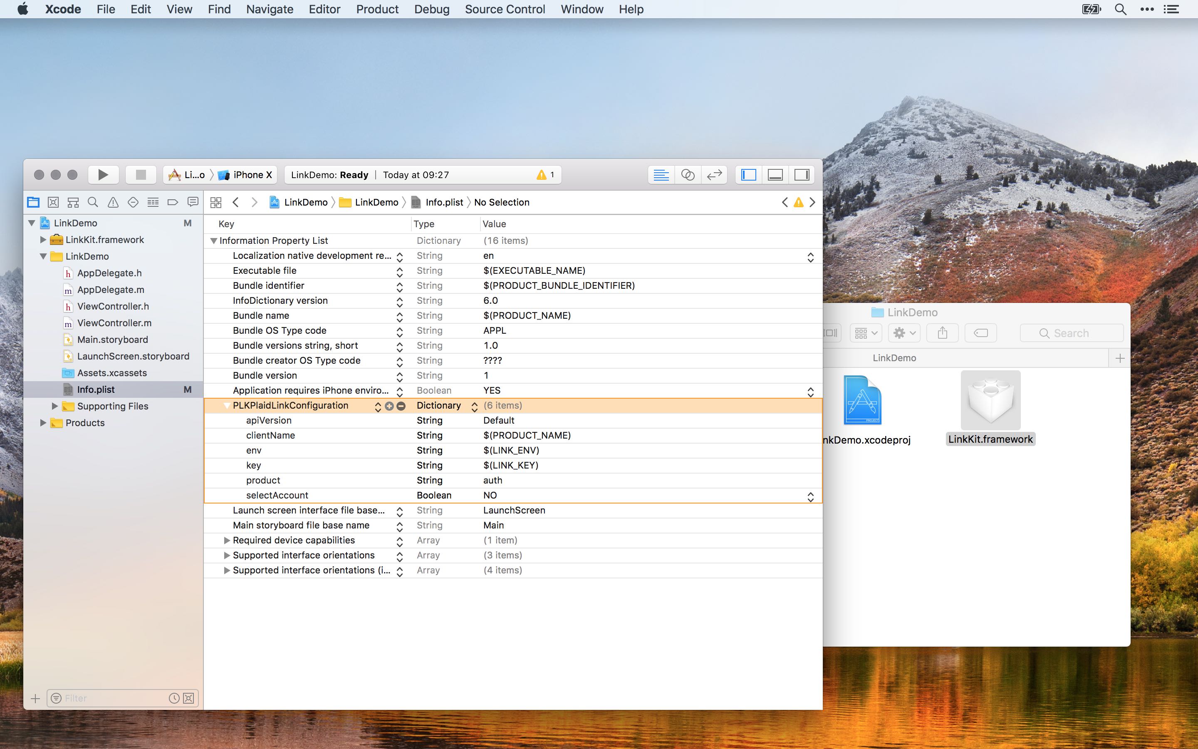Remove PLKPlaidLinkConfiguration with the minus button
The width and height of the screenshot is (1198, 749).
click(402, 405)
